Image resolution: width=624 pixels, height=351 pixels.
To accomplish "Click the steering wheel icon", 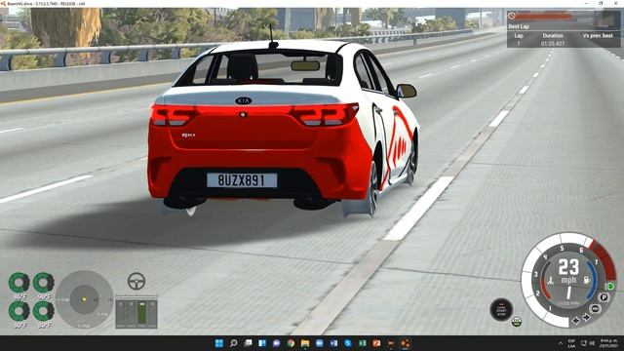I will point(136,281).
